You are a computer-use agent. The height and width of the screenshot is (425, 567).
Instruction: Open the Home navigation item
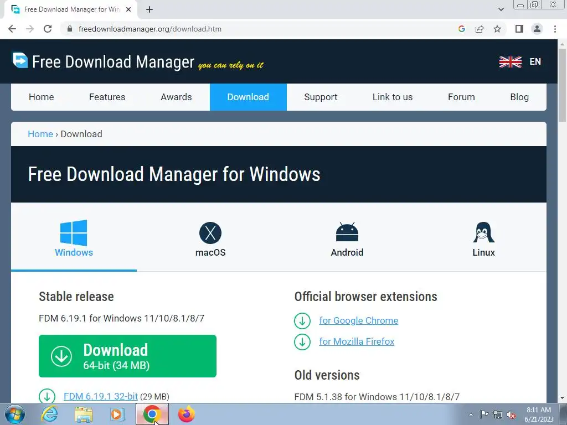tap(41, 97)
